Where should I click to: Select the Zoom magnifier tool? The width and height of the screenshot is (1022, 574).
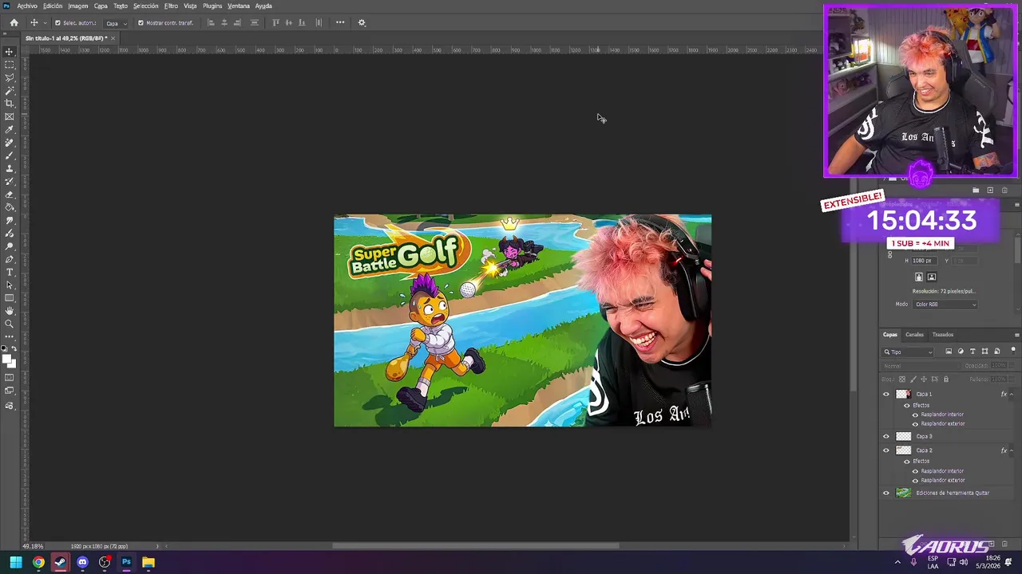(10, 324)
